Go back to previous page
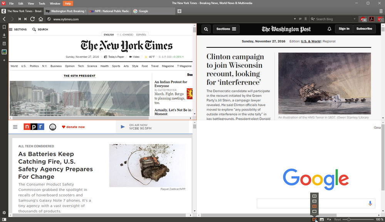Image resolution: width=385 pixels, height=222 pixels. click(4, 19)
